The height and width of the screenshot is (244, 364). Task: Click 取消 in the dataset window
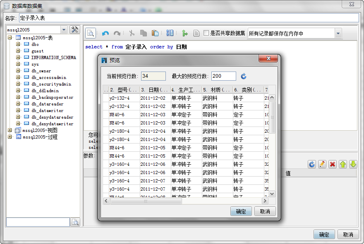click(x=348, y=234)
